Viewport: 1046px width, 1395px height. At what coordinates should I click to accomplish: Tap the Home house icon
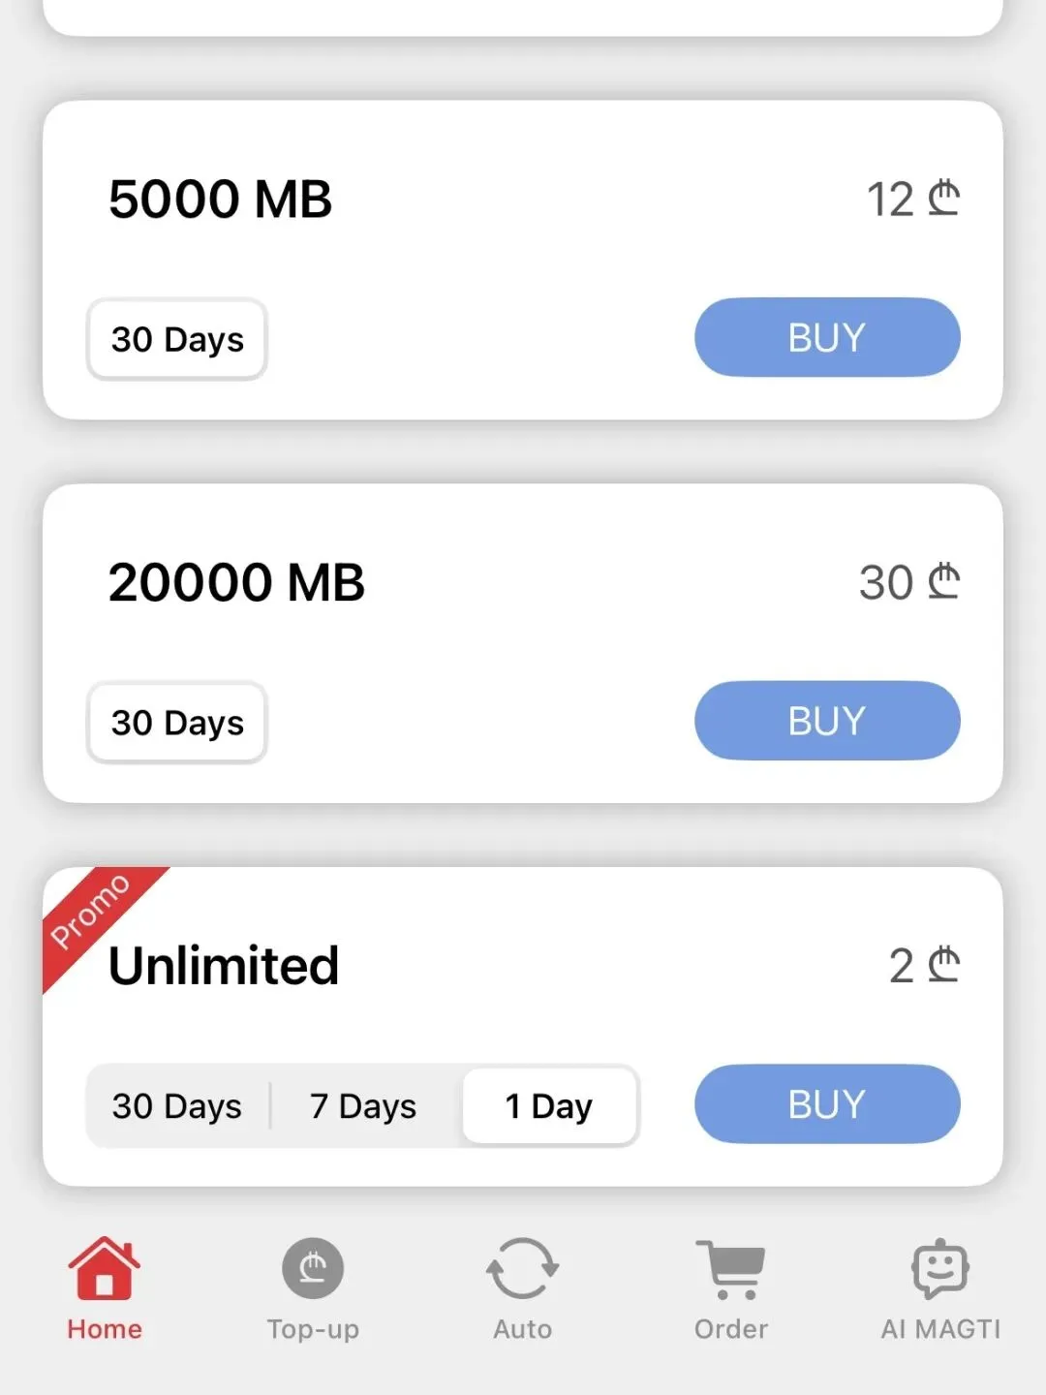(104, 1268)
